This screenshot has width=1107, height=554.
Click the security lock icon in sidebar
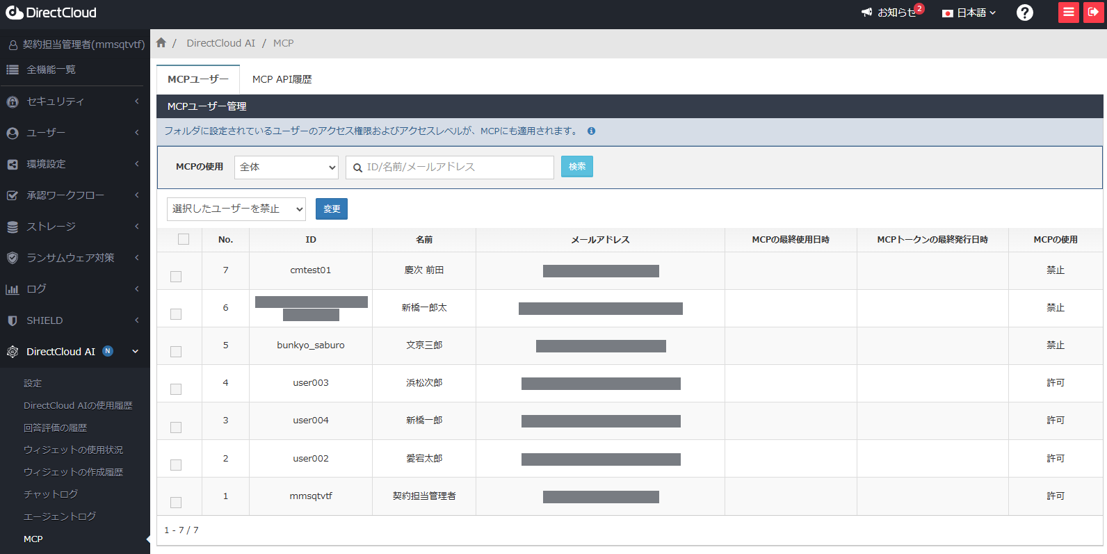[x=13, y=101]
